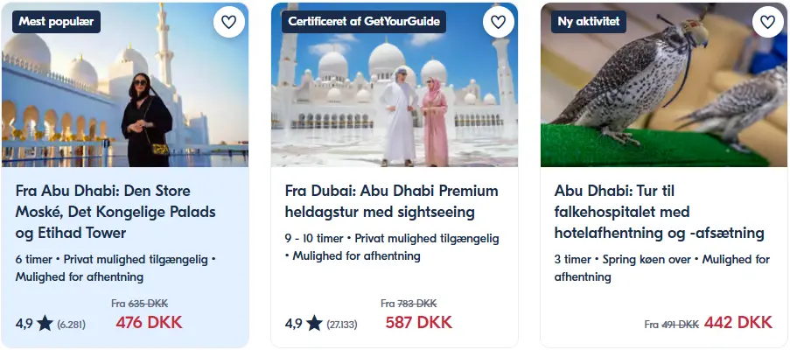Open the woman-at-mosque tour photo

[125, 85]
